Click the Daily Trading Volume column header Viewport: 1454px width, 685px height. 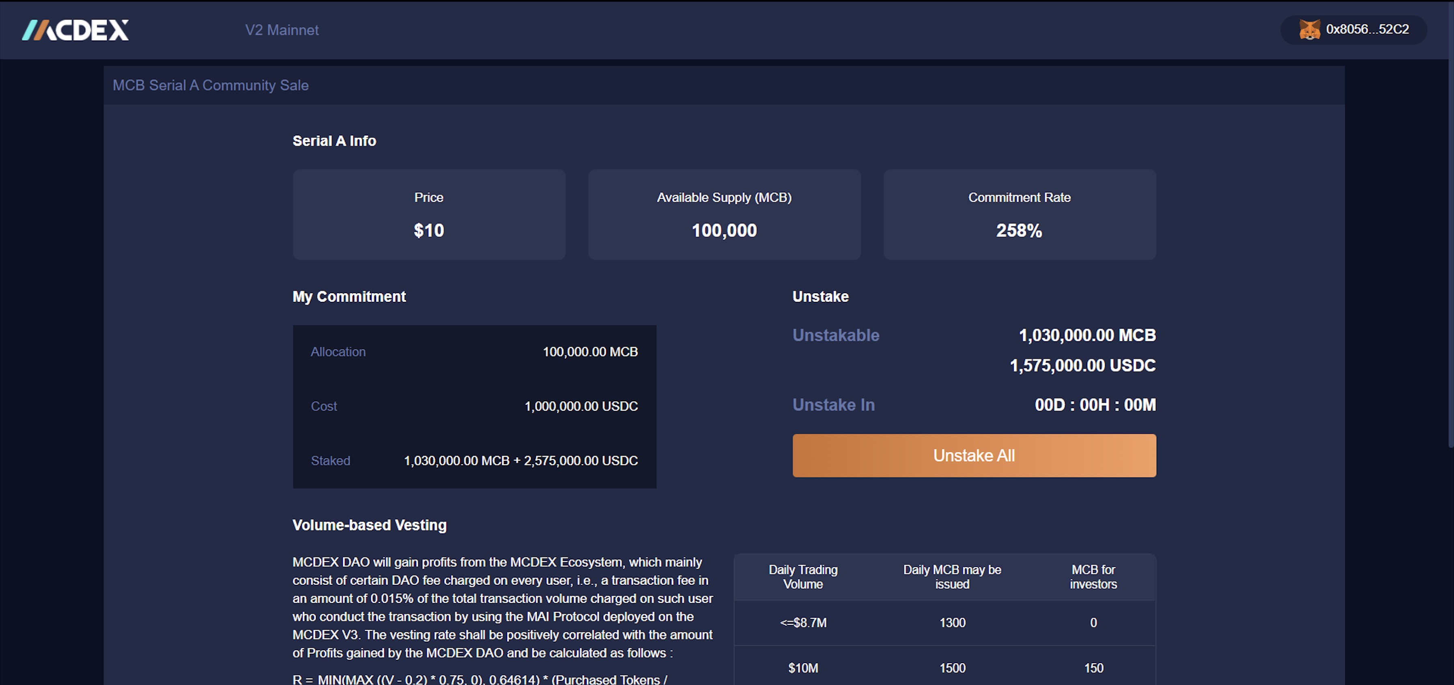point(803,577)
